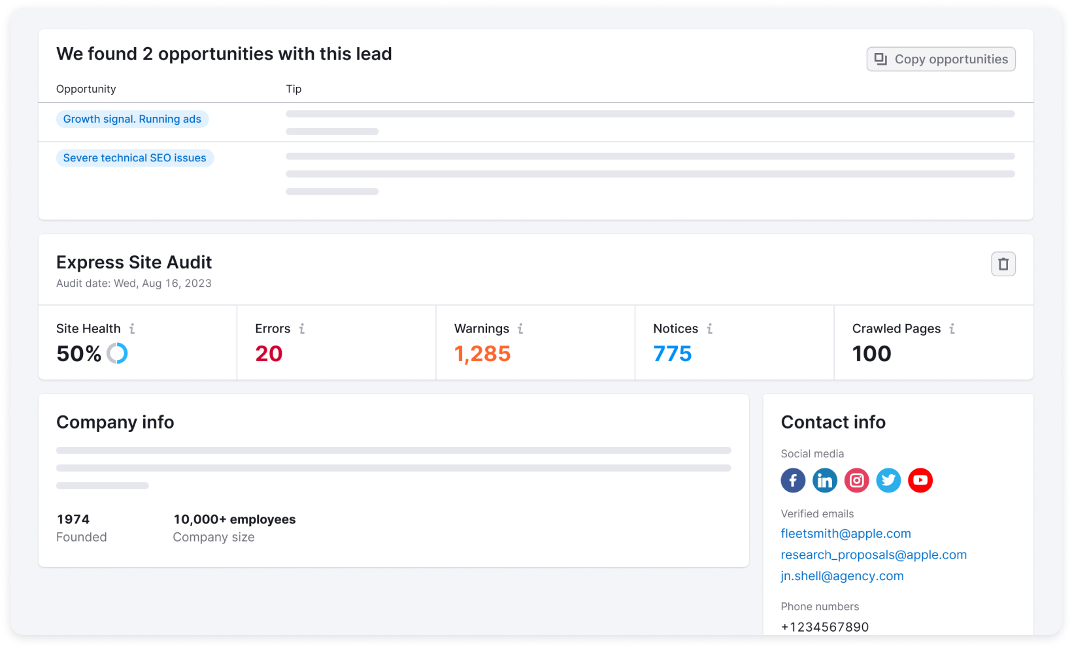Click the red Errors count 20
The width and height of the screenshot is (1072, 648).
pyautogui.click(x=269, y=353)
